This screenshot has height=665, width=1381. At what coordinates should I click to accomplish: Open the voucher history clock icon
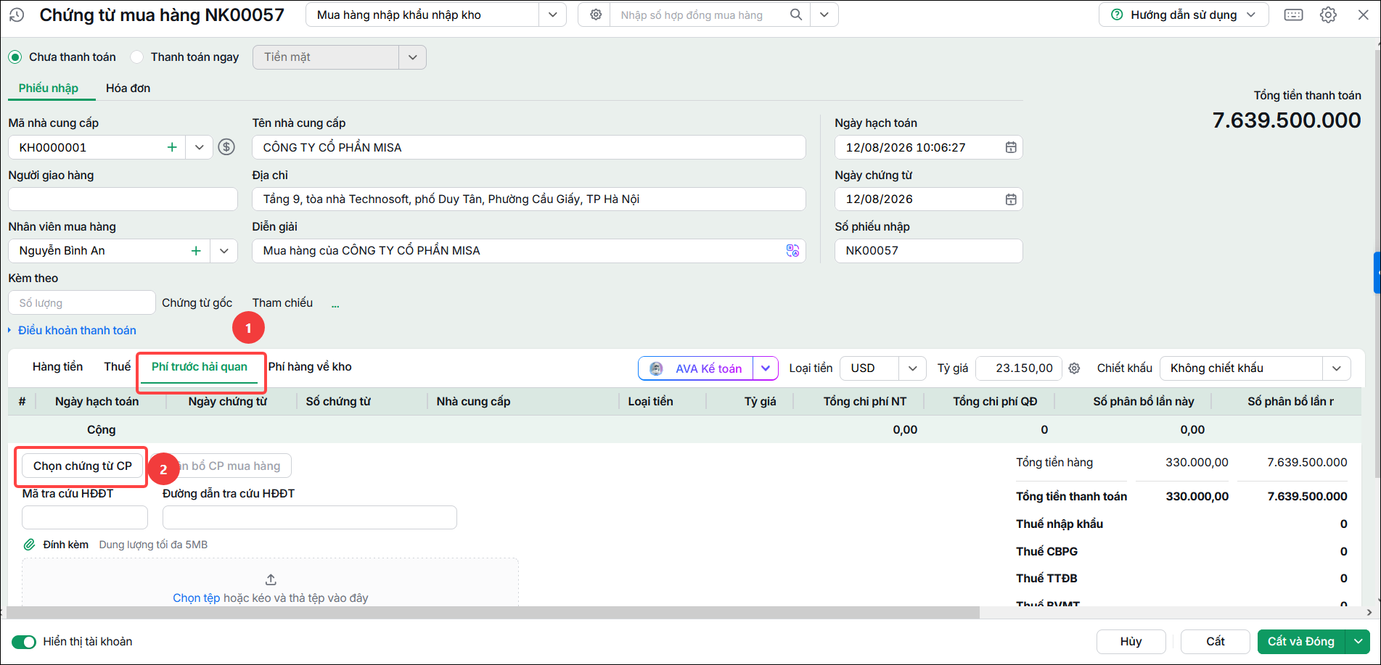pos(17,15)
